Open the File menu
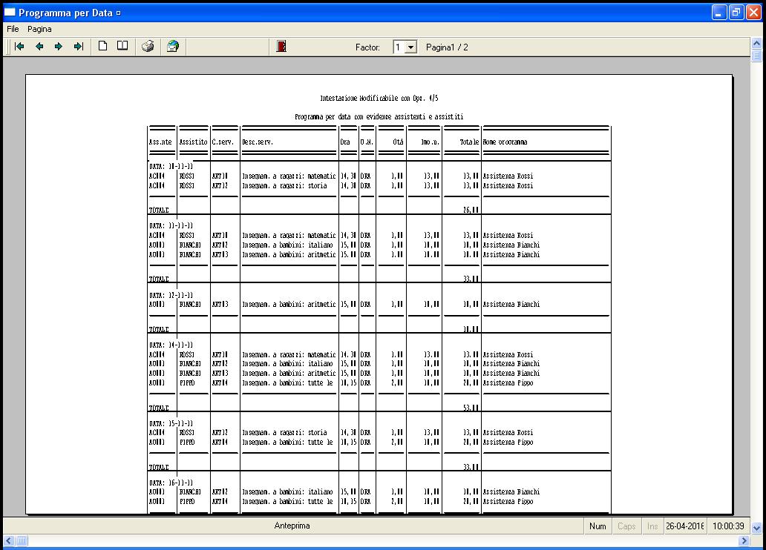 pos(13,29)
